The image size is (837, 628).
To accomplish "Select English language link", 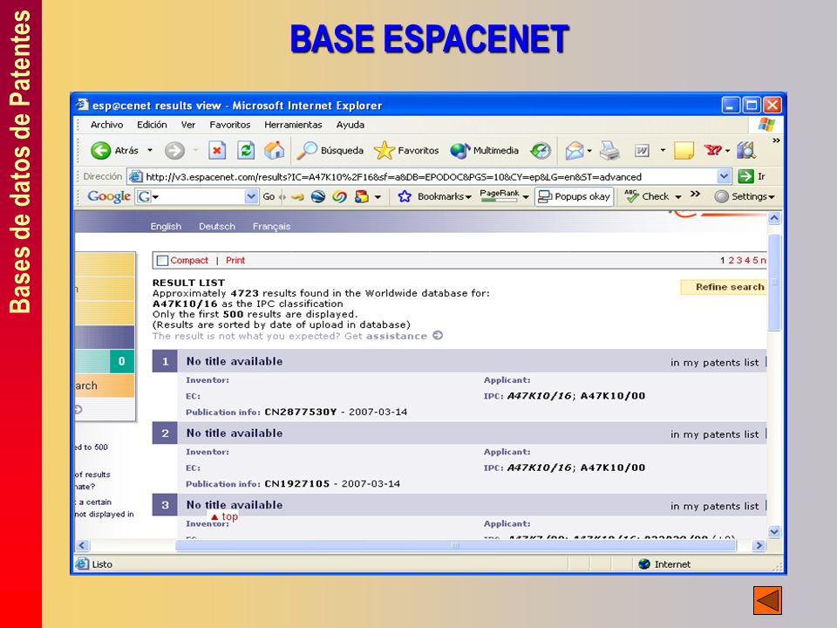I will click(166, 227).
